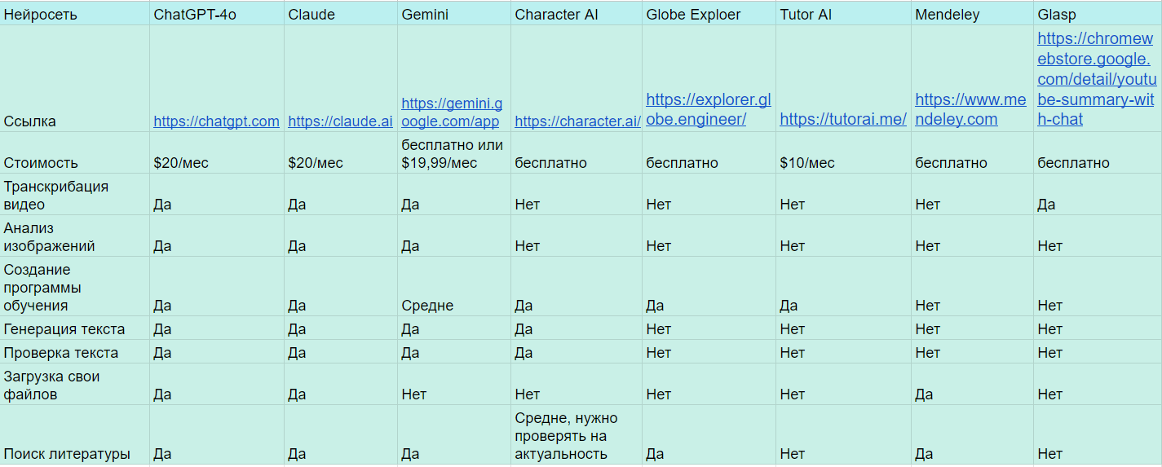1162x467 pixels.
Task: Click the Создание программы обучения label cell
Action: tap(75, 286)
